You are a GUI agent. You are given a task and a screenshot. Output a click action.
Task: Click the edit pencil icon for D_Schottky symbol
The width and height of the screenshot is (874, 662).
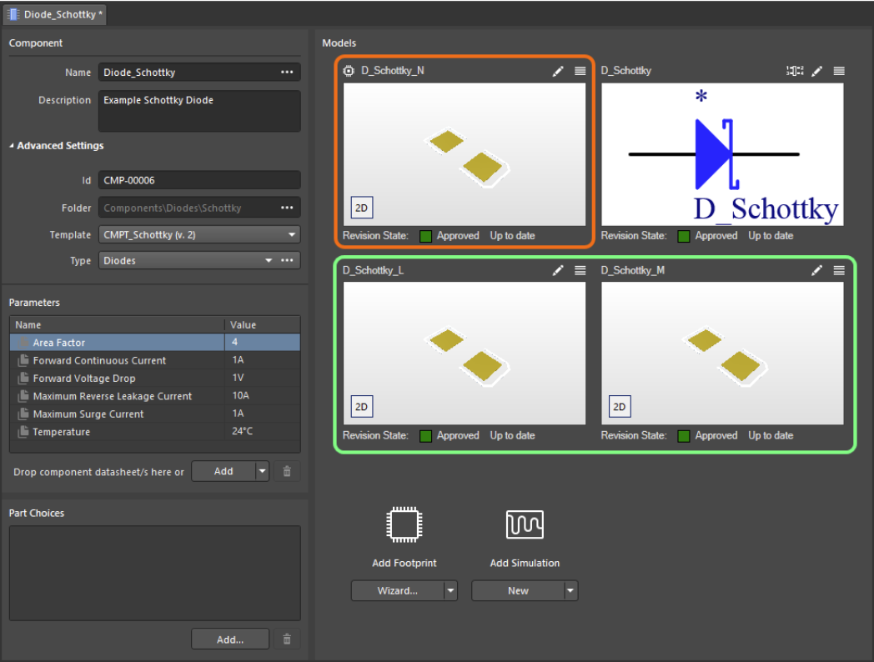[816, 71]
